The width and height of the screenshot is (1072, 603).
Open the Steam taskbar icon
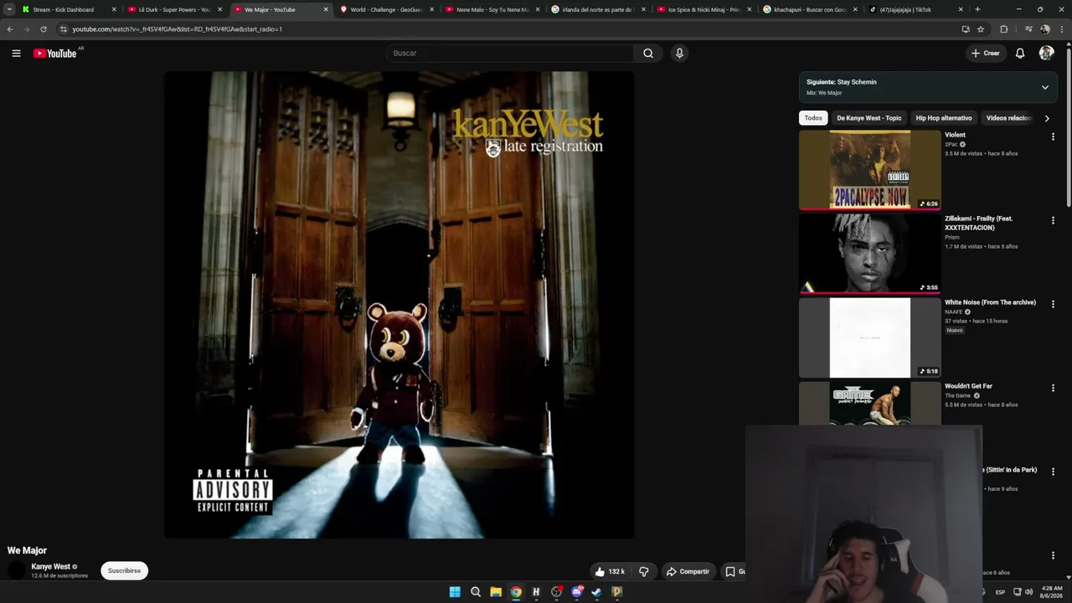596,592
